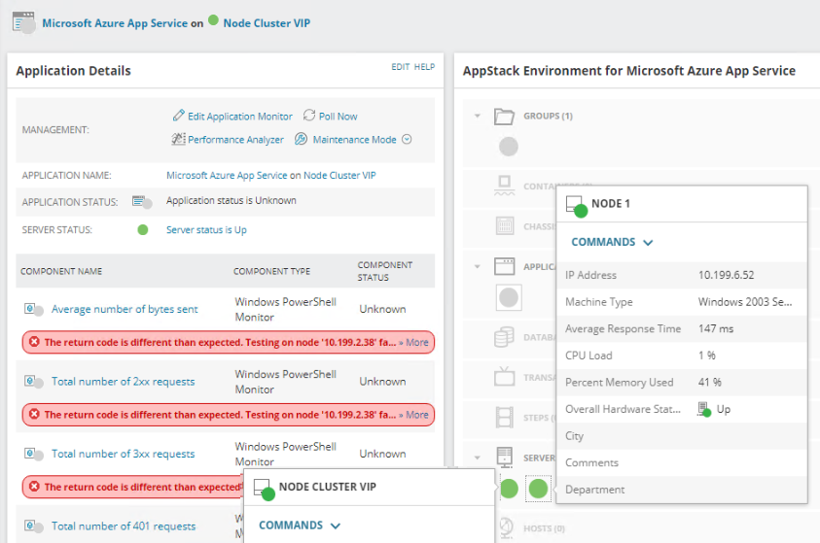Click icon next to Total number of 3xx requests
Screen dimensions: 820x543
pyautogui.click(x=33, y=454)
